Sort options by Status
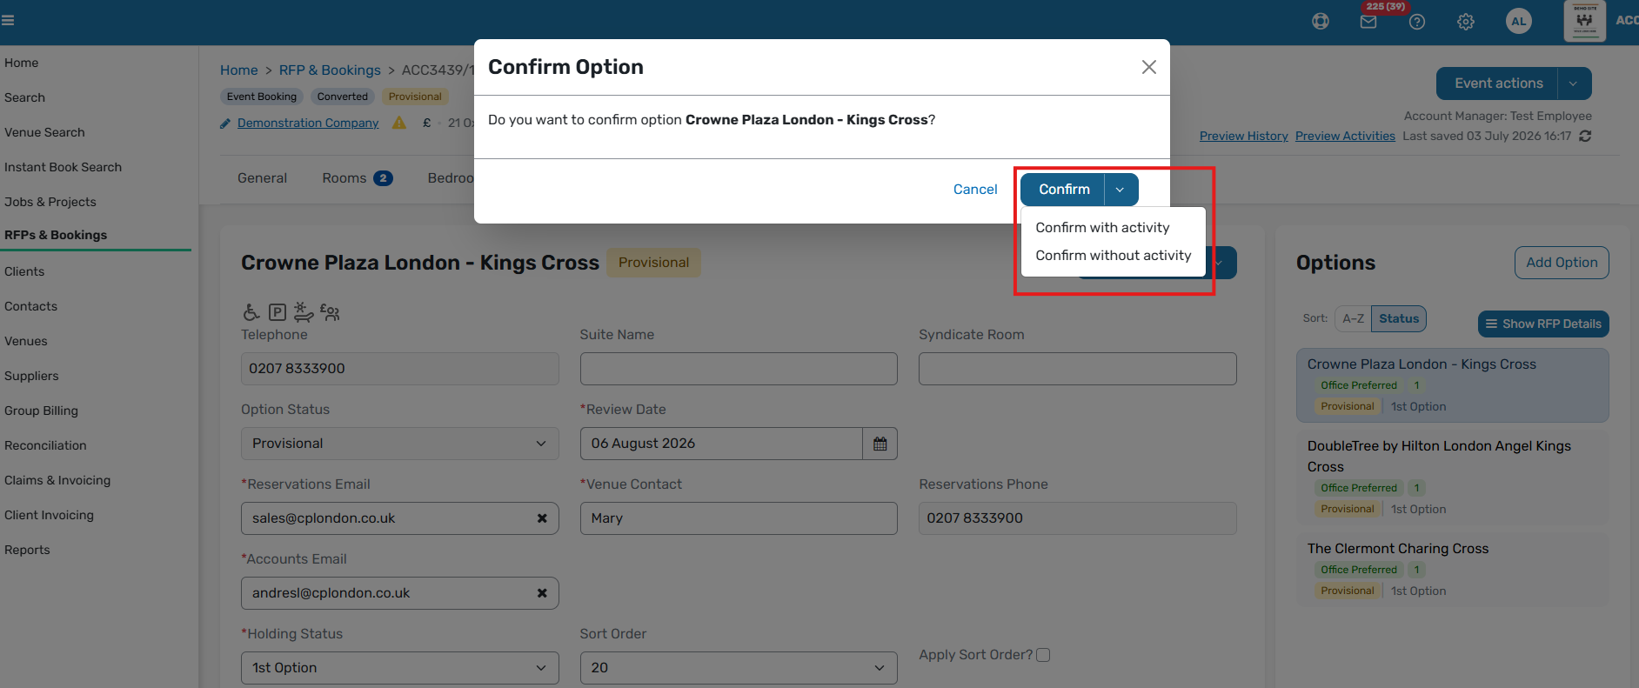Viewport: 1639px width, 688px height. (x=1399, y=318)
